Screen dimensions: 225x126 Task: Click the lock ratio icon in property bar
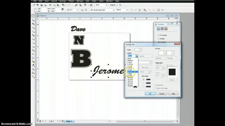(63, 9)
